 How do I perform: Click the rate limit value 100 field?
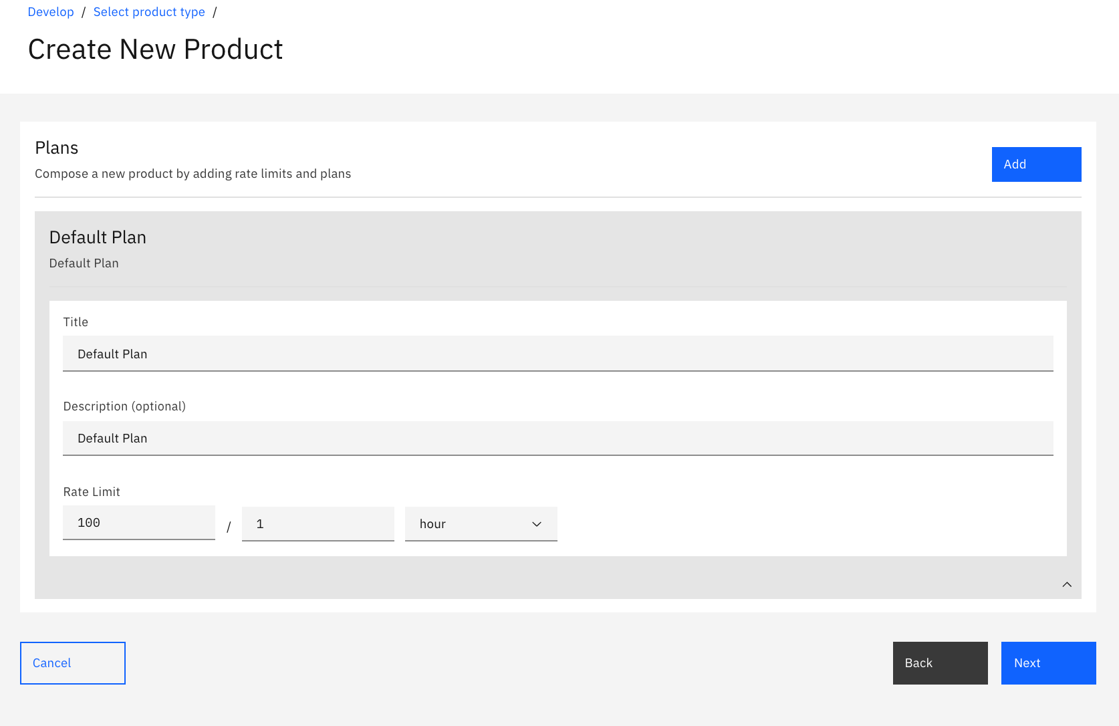click(x=138, y=523)
